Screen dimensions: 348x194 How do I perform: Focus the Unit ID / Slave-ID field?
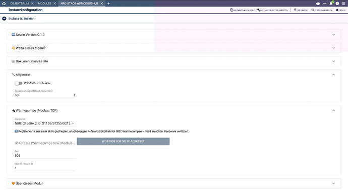pos(44,168)
